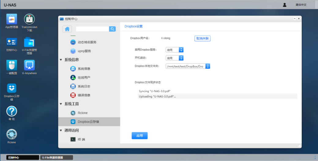Image resolution: width=318 pixels, height=161 pixels.
Task: Click the search magnifier button
Action: [x=112, y=29]
